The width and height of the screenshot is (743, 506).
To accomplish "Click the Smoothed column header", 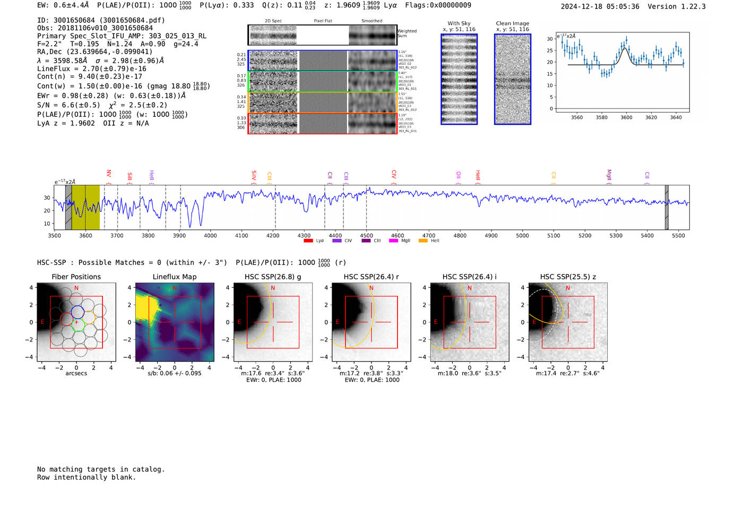I will coord(371,21).
